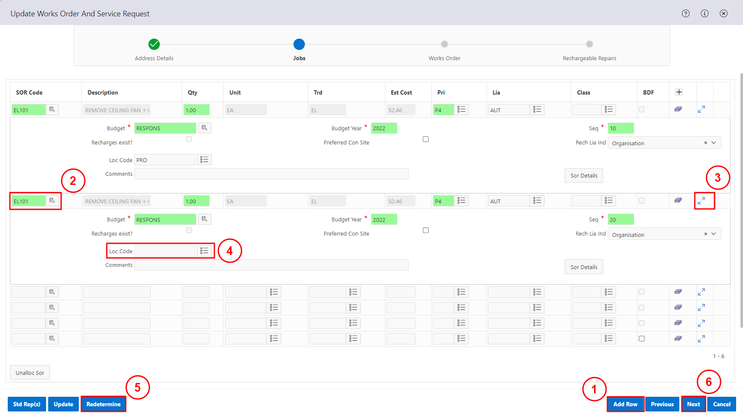Click eraser icon on first EL101 row

678,110
